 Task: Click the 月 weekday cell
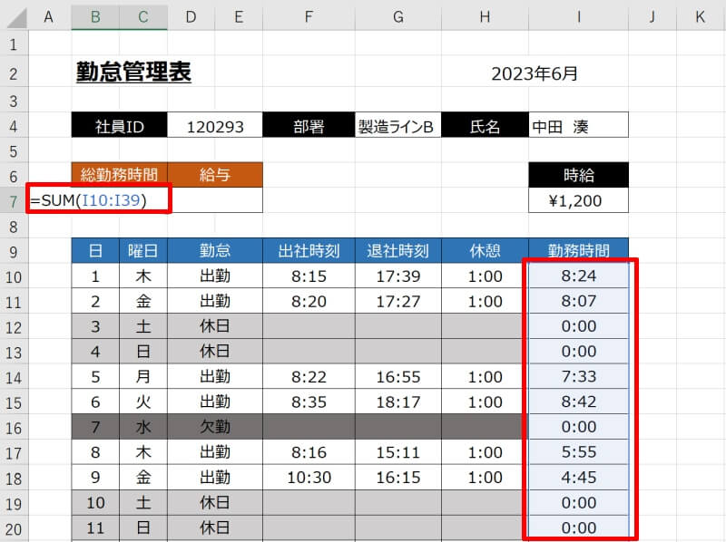pos(143,376)
